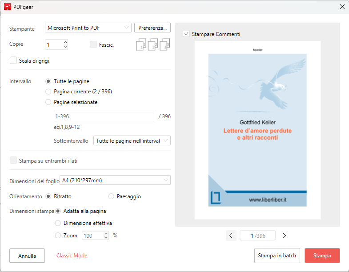Screen dimensions: 349x272
Task: Select Adatta alla pagina print size
Action: pos(58,211)
